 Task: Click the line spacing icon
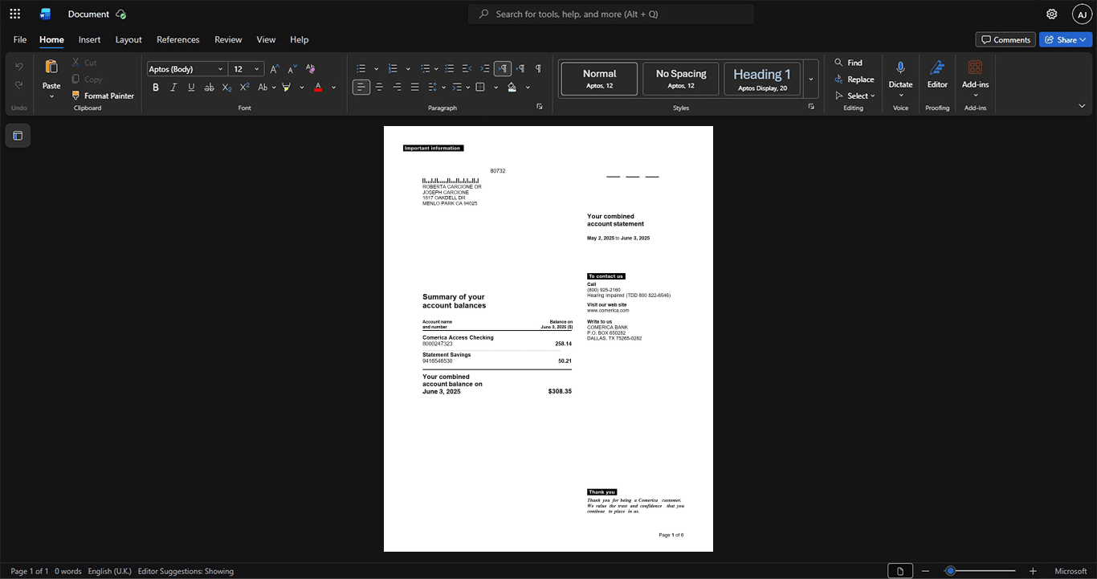tap(432, 87)
